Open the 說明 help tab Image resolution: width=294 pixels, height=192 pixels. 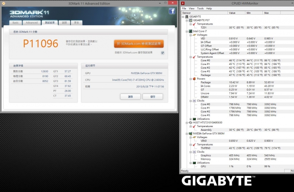(x=65, y=23)
